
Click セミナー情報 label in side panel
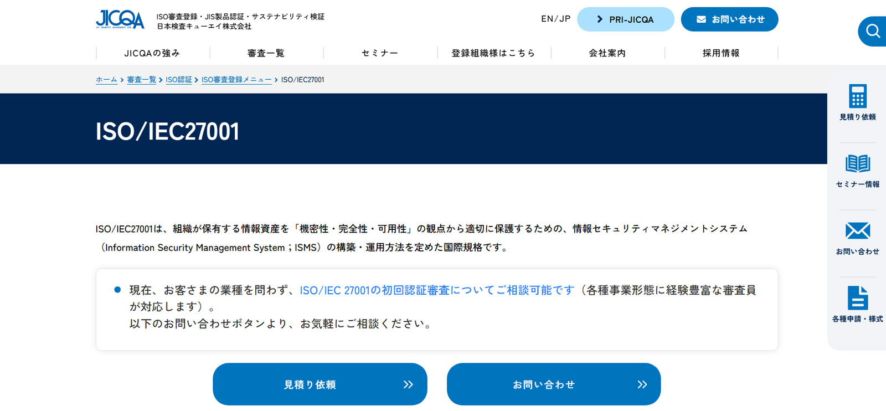(858, 184)
